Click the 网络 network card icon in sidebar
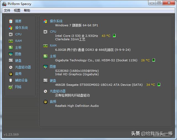This screenshot has width=177, height=140. click(11, 87)
